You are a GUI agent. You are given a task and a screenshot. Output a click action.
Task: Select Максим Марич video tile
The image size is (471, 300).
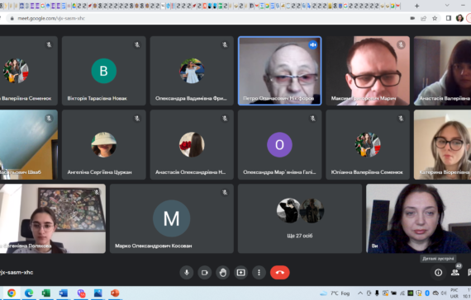368,71
